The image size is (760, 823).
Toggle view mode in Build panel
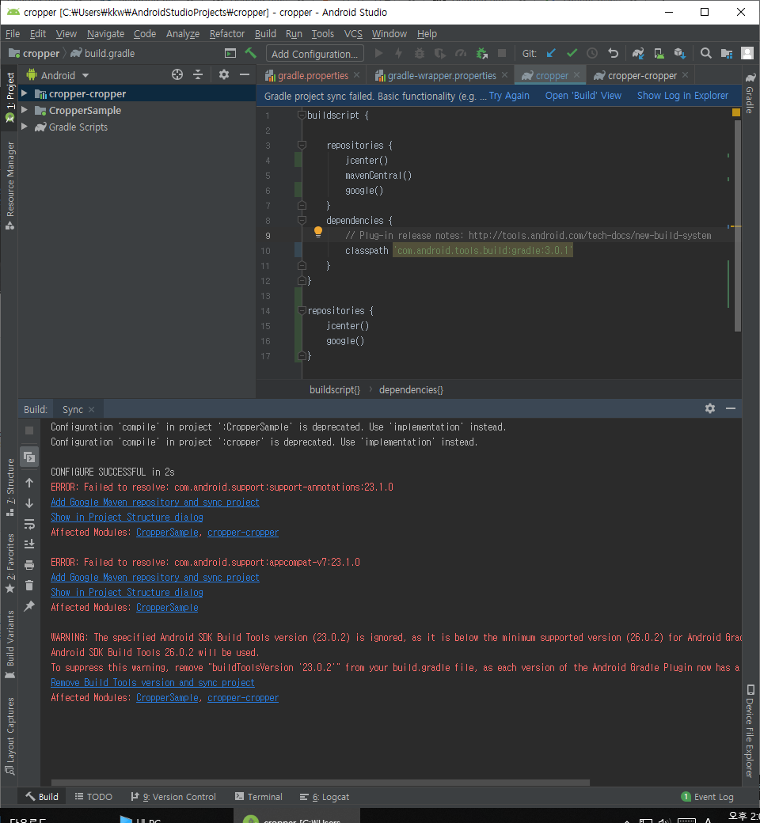tap(29, 457)
